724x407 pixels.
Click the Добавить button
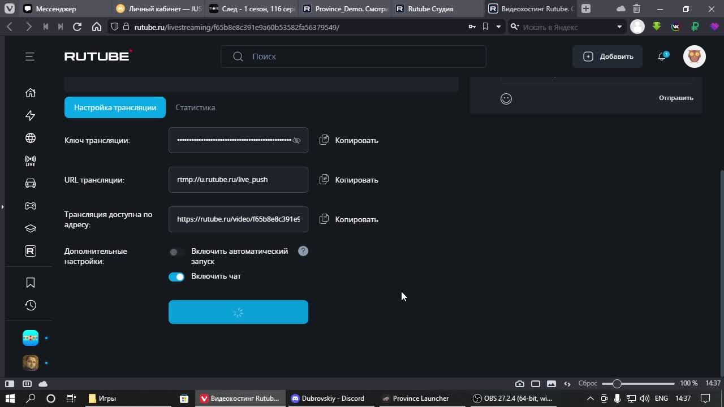(609, 57)
